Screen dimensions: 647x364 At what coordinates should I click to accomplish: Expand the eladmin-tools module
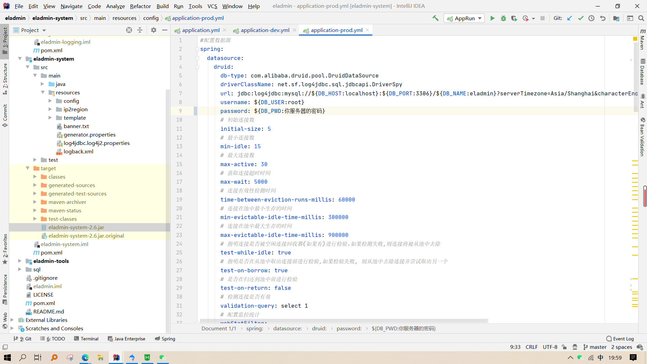[20, 261]
